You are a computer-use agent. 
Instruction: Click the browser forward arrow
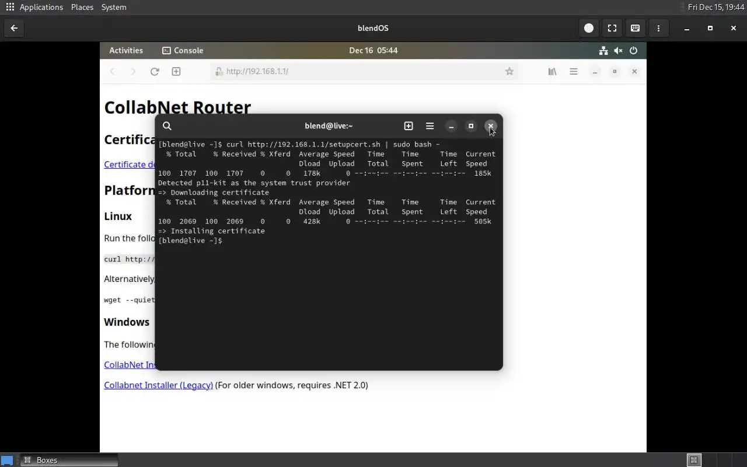coord(133,71)
